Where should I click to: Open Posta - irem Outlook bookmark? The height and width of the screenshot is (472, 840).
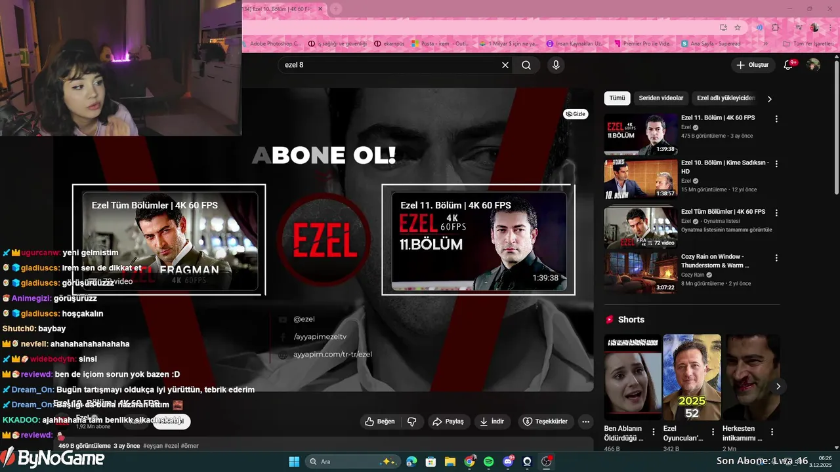click(x=442, y=44)
